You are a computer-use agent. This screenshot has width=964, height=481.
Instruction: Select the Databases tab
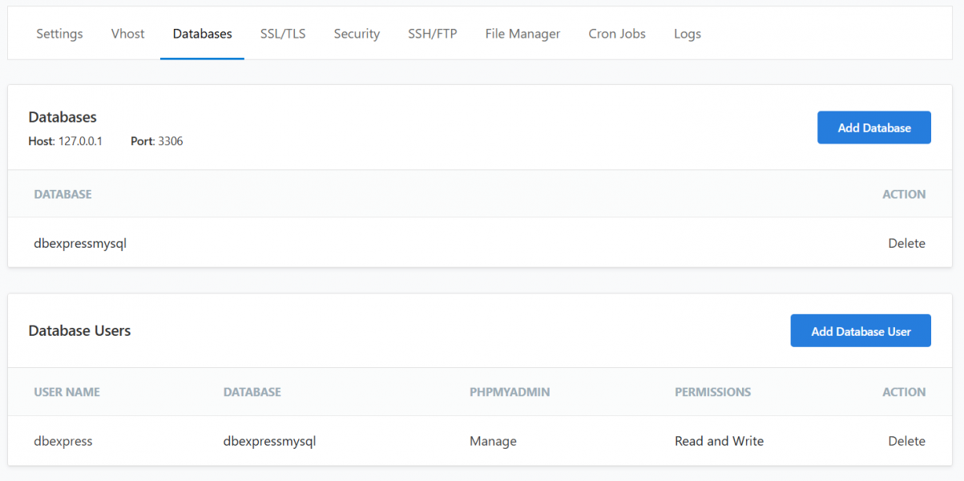[202, 34]
